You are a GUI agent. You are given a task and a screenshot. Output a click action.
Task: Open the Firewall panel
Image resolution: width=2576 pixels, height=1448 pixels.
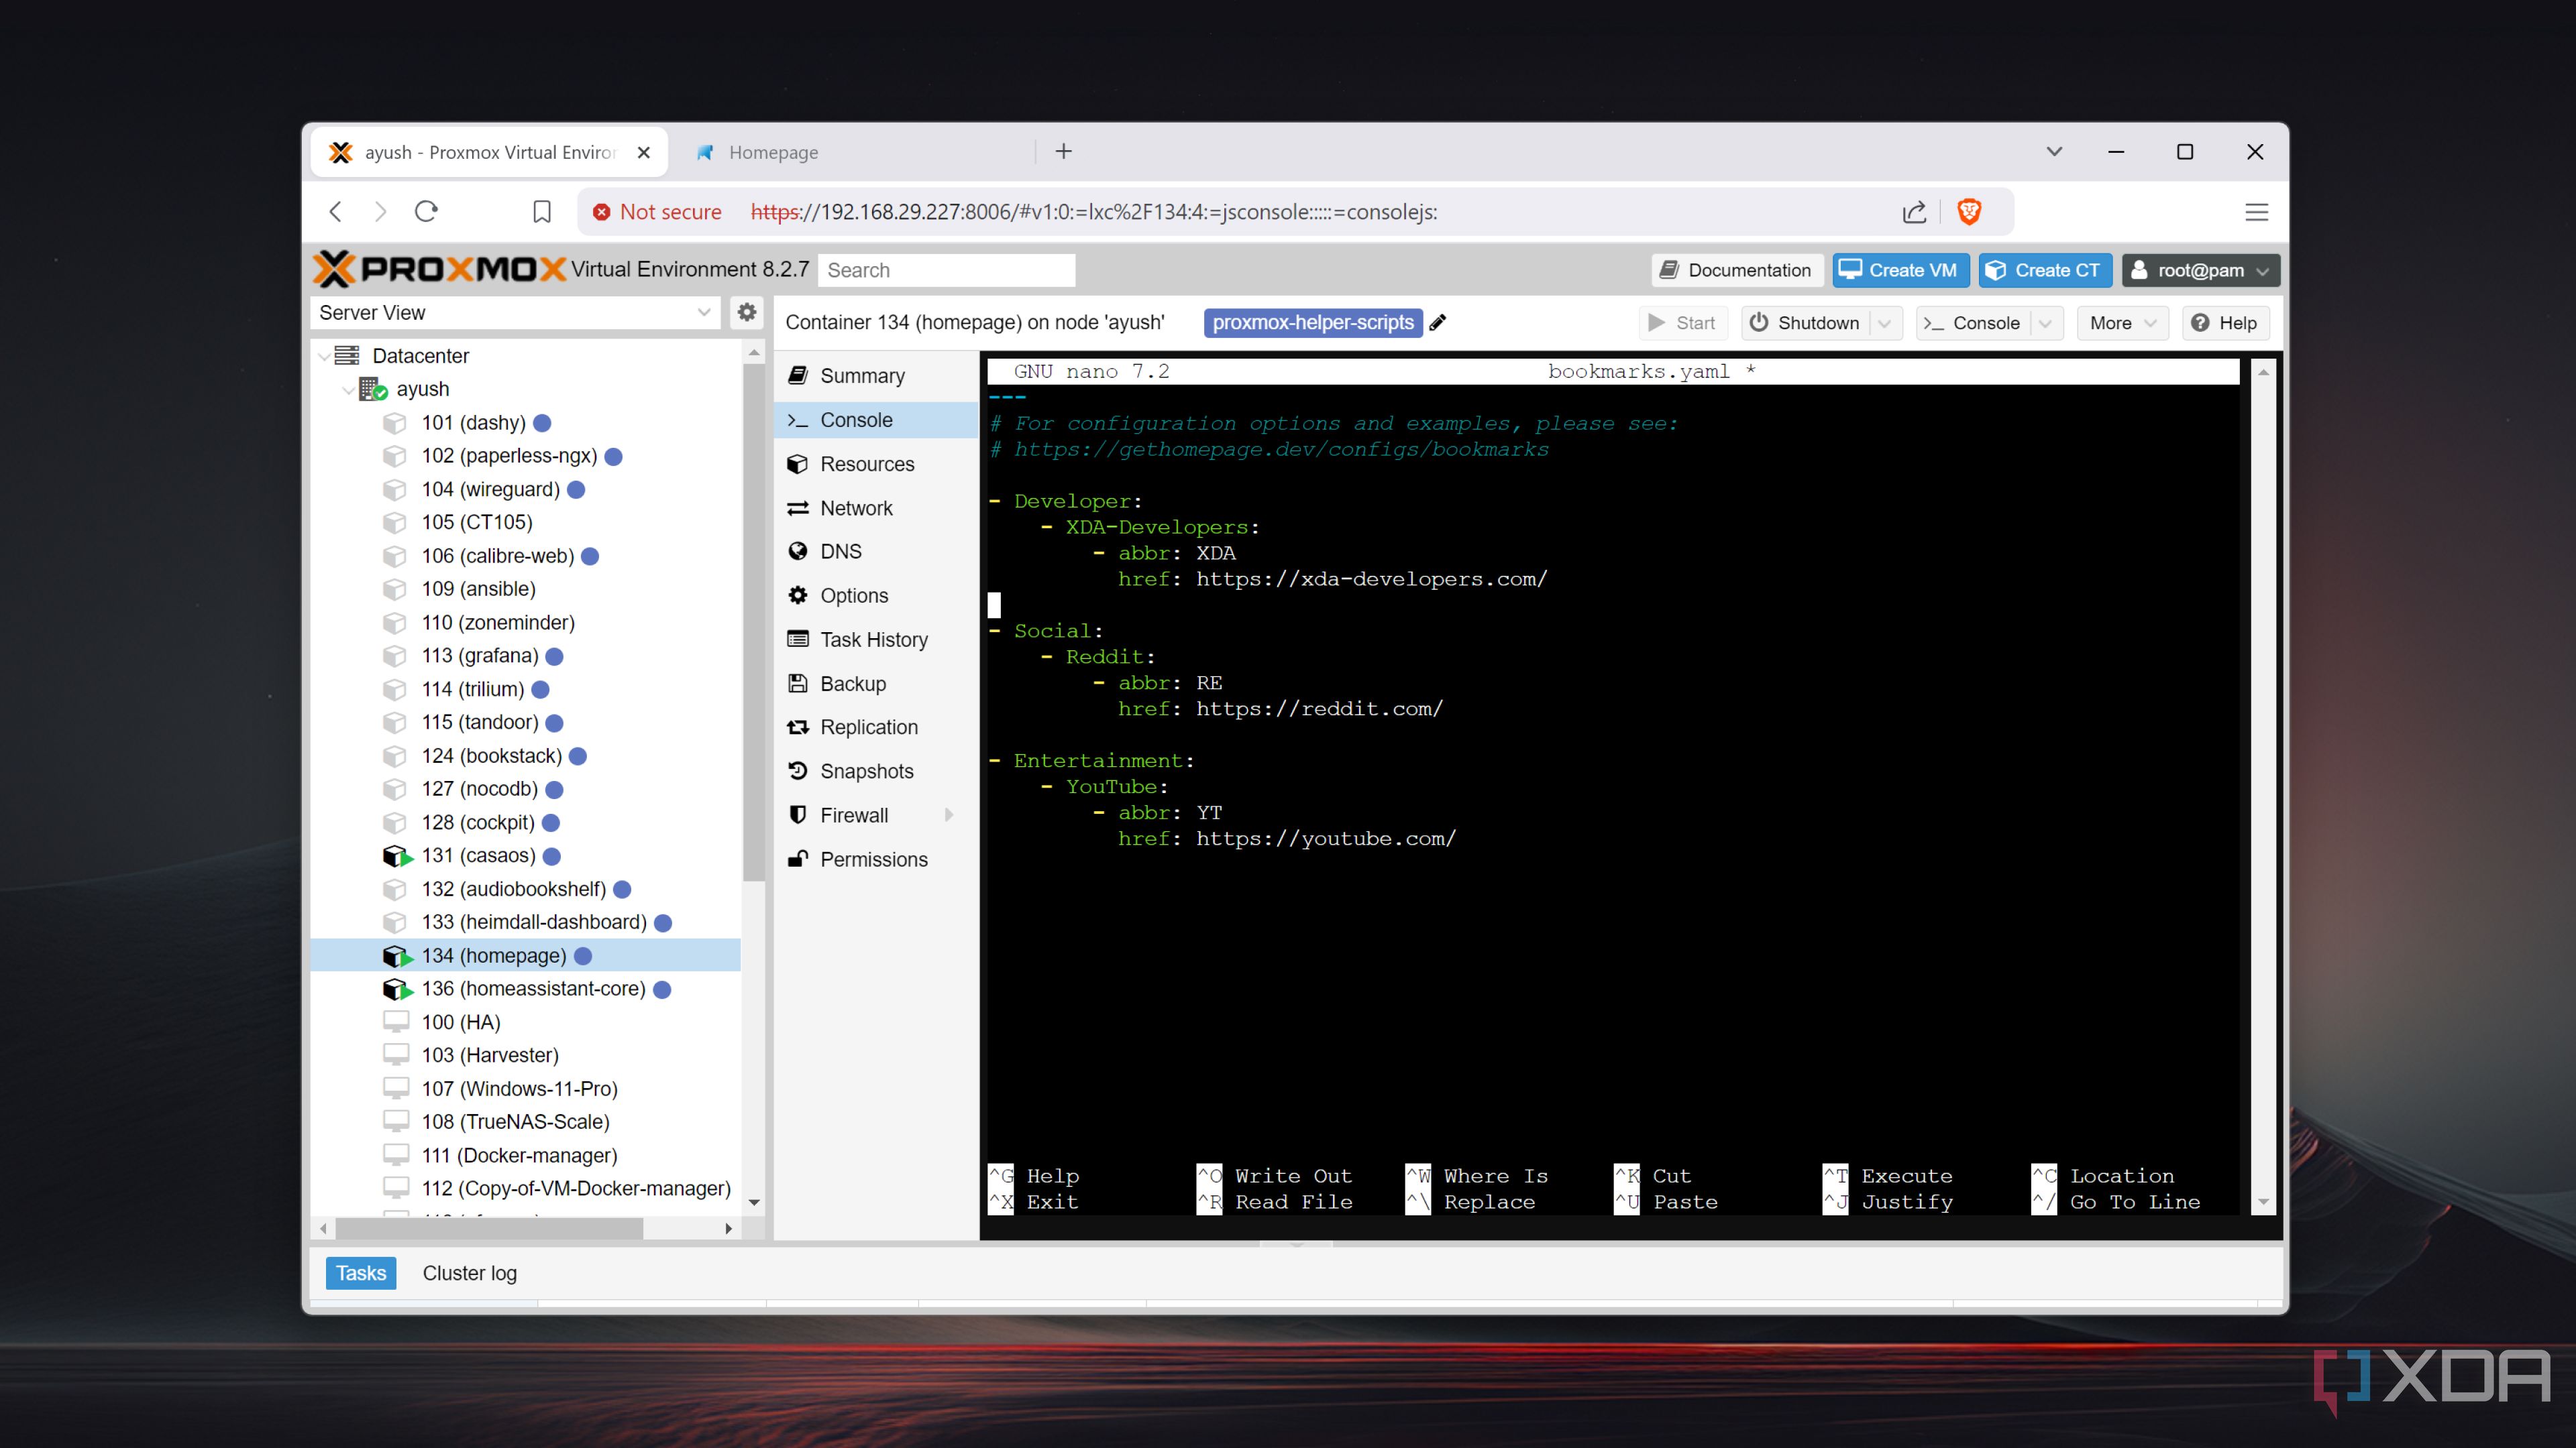[x=853, y=814]
